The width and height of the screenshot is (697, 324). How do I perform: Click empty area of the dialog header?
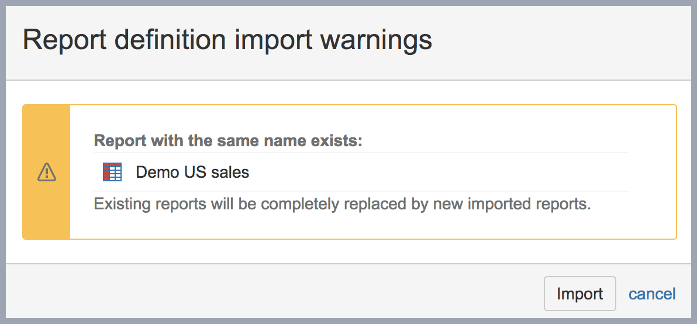pyautogui.click(x=555, y=41)
